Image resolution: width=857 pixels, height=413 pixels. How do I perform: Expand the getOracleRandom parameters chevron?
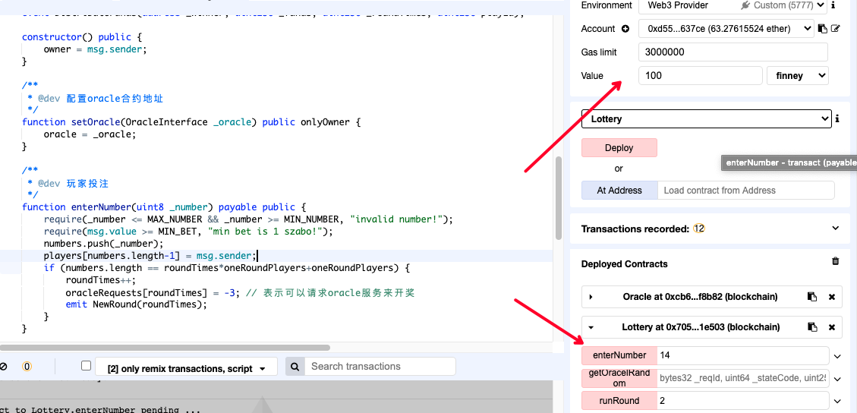point(837,379)
